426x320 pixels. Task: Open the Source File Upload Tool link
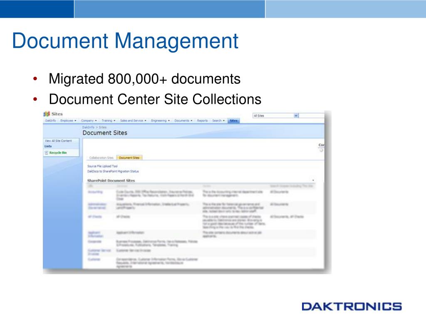click(x=102, y=166)
